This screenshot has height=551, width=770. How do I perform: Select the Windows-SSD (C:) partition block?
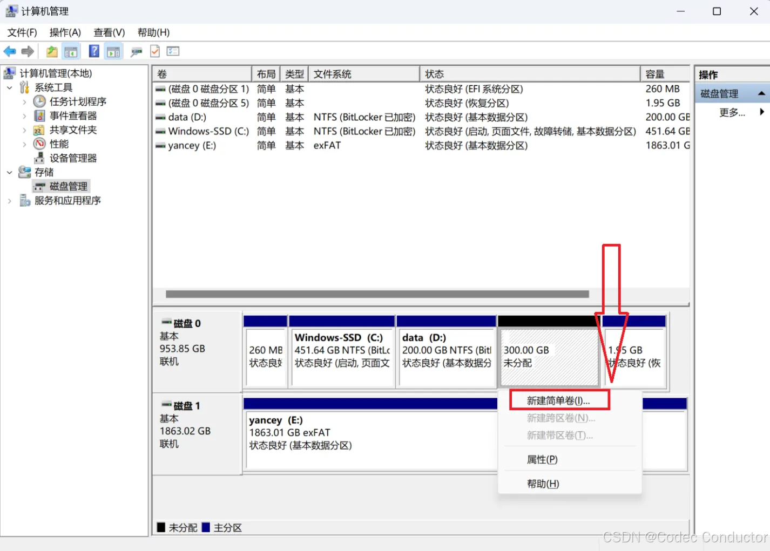(x=342, y=351)
